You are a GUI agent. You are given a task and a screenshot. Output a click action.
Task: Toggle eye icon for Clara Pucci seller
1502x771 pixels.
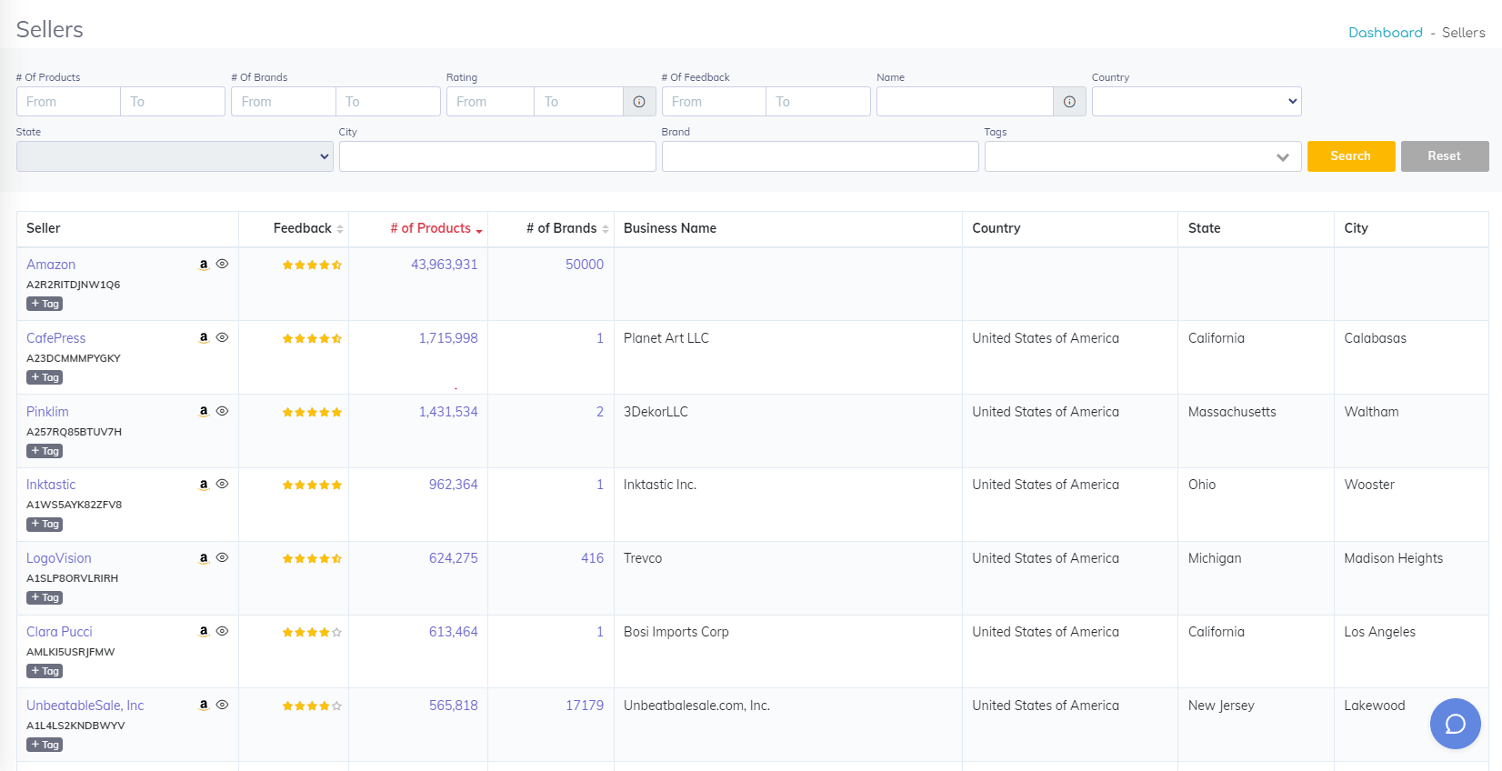[x=222, y=632]
